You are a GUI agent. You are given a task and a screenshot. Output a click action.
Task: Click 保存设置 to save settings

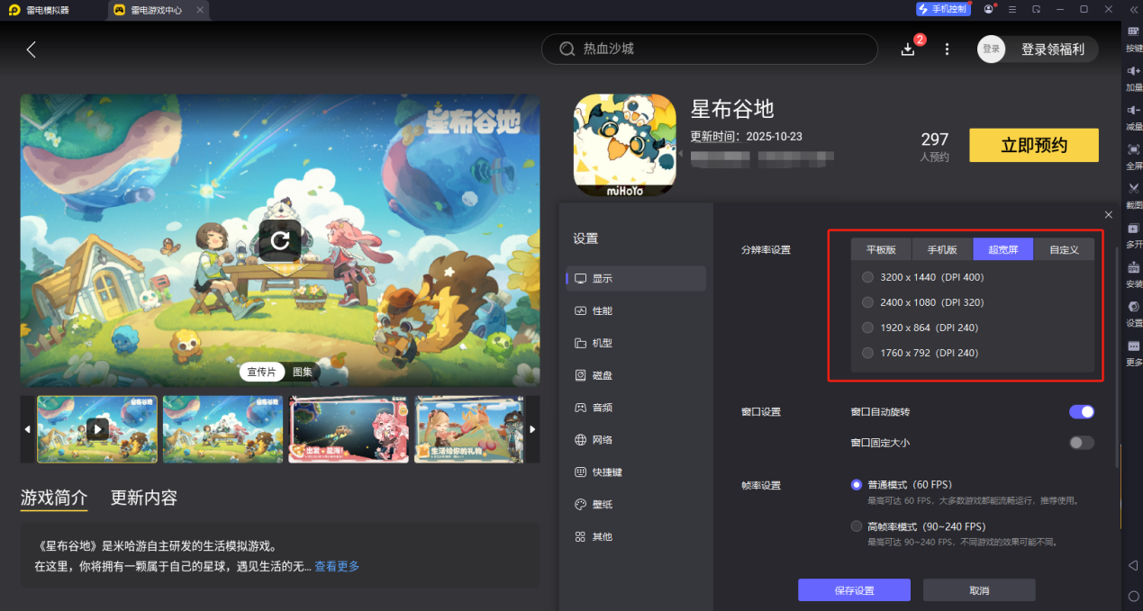(x=853, y=590)
